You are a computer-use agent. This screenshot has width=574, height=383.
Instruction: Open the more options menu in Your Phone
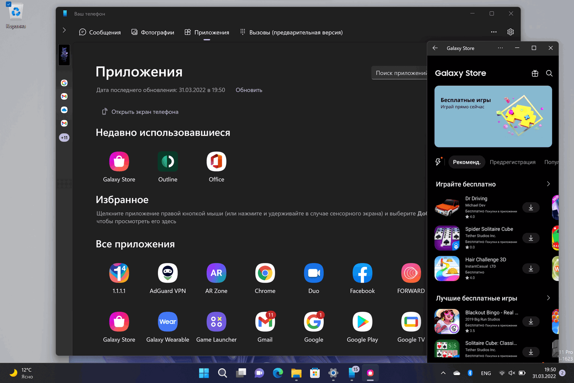click(x=494, y=32)
